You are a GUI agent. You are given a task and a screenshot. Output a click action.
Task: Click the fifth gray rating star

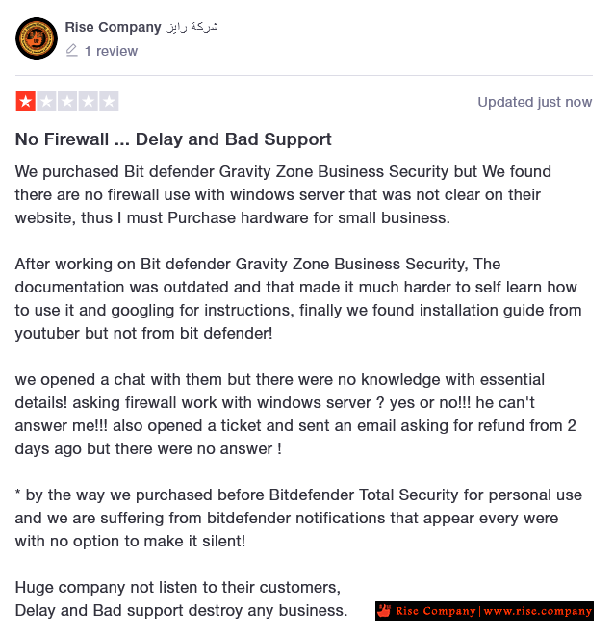109,101
